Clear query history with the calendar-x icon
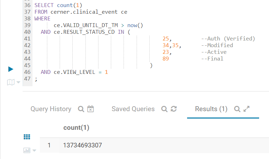This screenshot has width=269, height=159. (90, 109)
